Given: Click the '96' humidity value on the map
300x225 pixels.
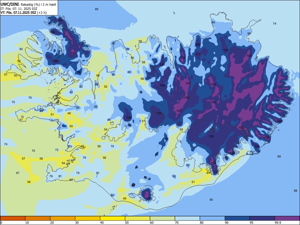Looking at the screenshot, I should [79, 72].
